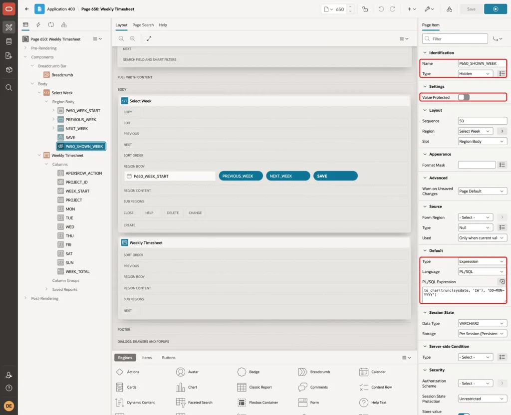Switch to Dynamic Actions lightning tab

pyautogui.click(x=38, y=25)
